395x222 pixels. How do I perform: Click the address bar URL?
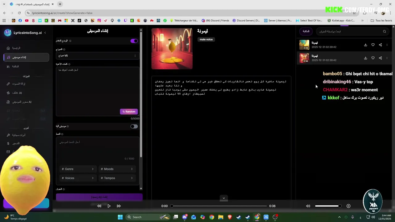pos(62,13)
